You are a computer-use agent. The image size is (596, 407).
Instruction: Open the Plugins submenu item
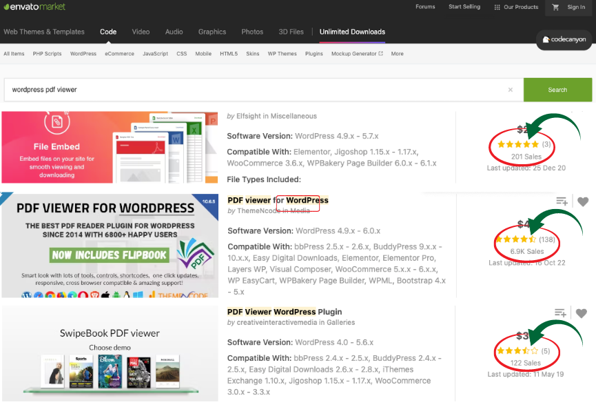pos(314,54)
